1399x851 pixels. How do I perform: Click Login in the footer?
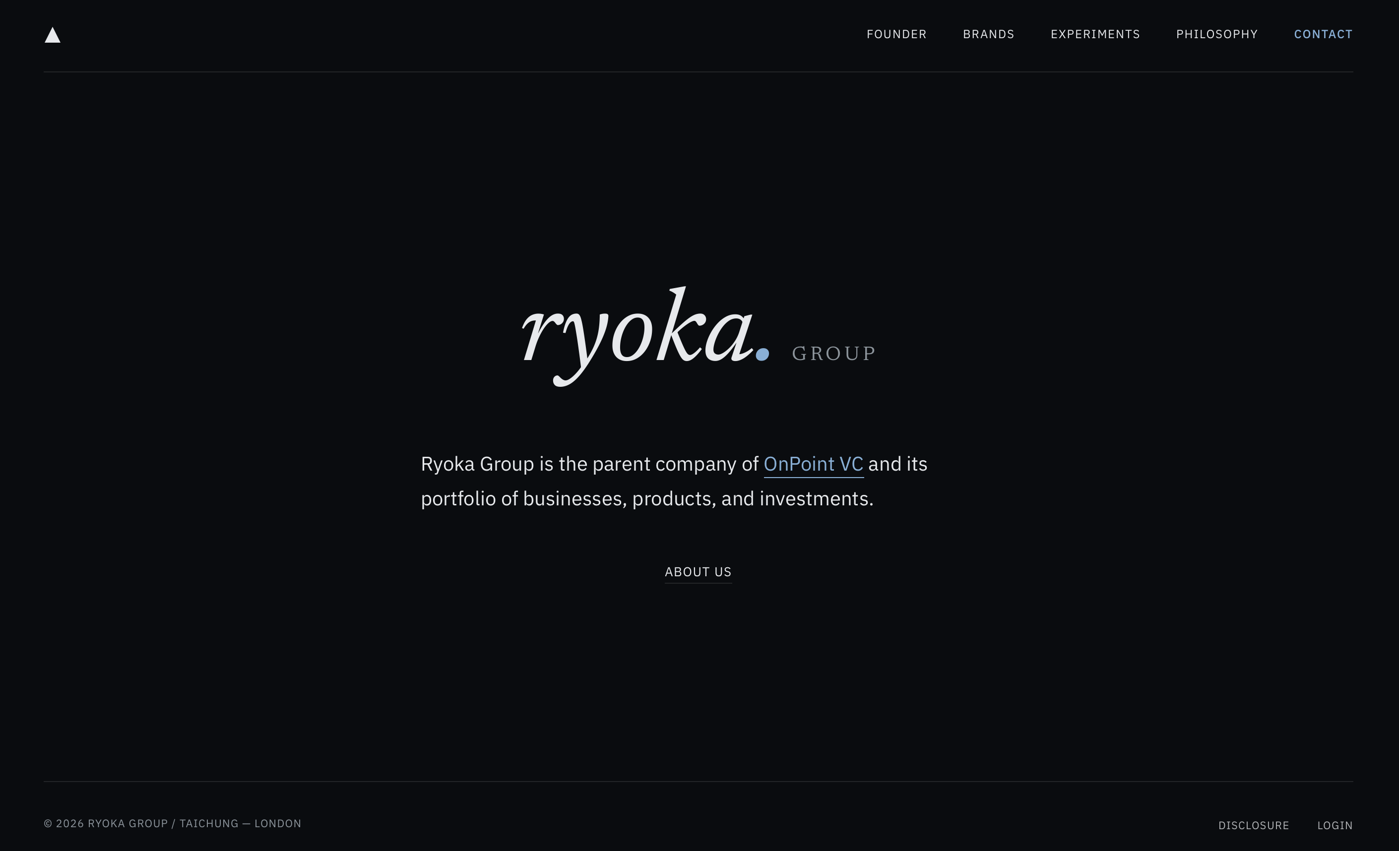1335,825
